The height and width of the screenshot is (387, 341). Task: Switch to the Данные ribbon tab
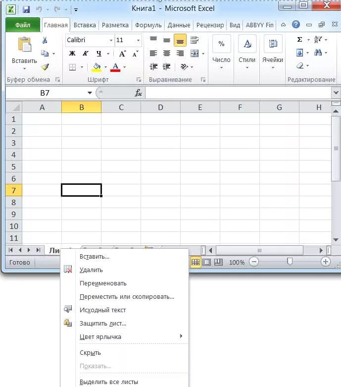(x=179, y=25)
